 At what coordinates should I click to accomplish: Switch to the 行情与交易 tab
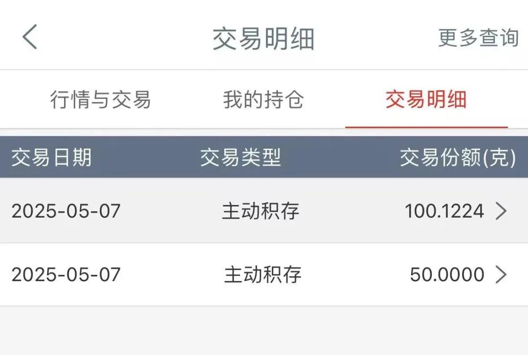coord(100,100)
